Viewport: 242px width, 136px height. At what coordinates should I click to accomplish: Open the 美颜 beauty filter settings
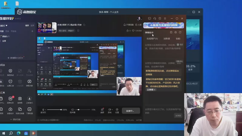pos(102,111)
